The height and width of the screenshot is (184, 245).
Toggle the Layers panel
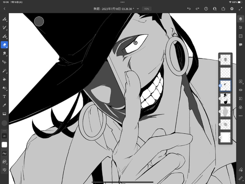coord(240,19)
